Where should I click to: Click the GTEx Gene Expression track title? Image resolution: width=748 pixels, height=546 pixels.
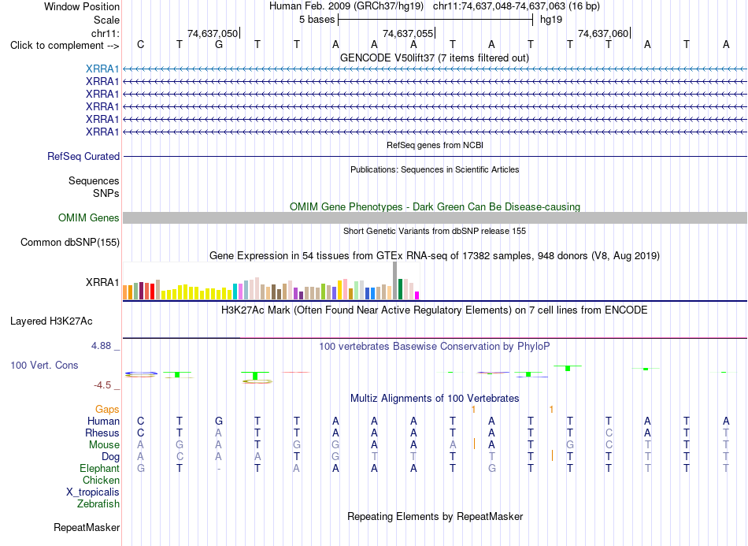pyautogui.click(x=435, y=255)
